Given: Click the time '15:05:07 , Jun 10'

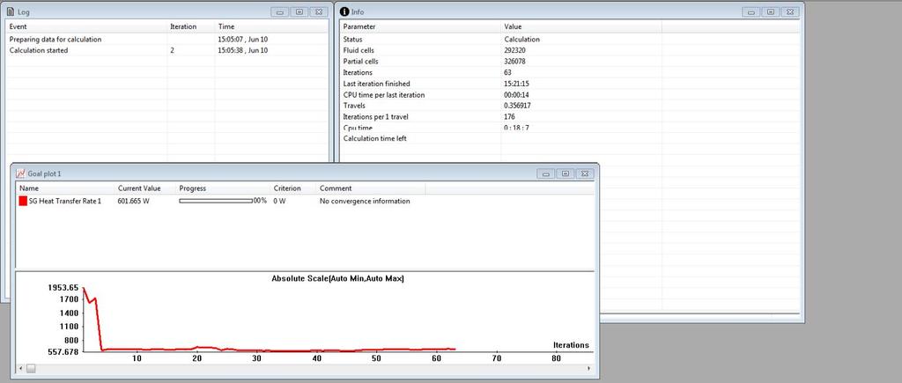Looking at the screenshot, I should [x=243, y=39].
